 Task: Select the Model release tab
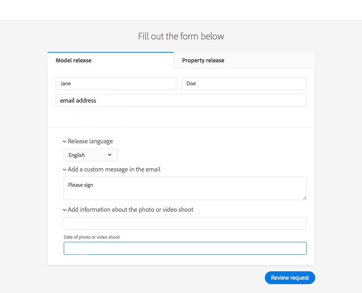pos(73,60)
